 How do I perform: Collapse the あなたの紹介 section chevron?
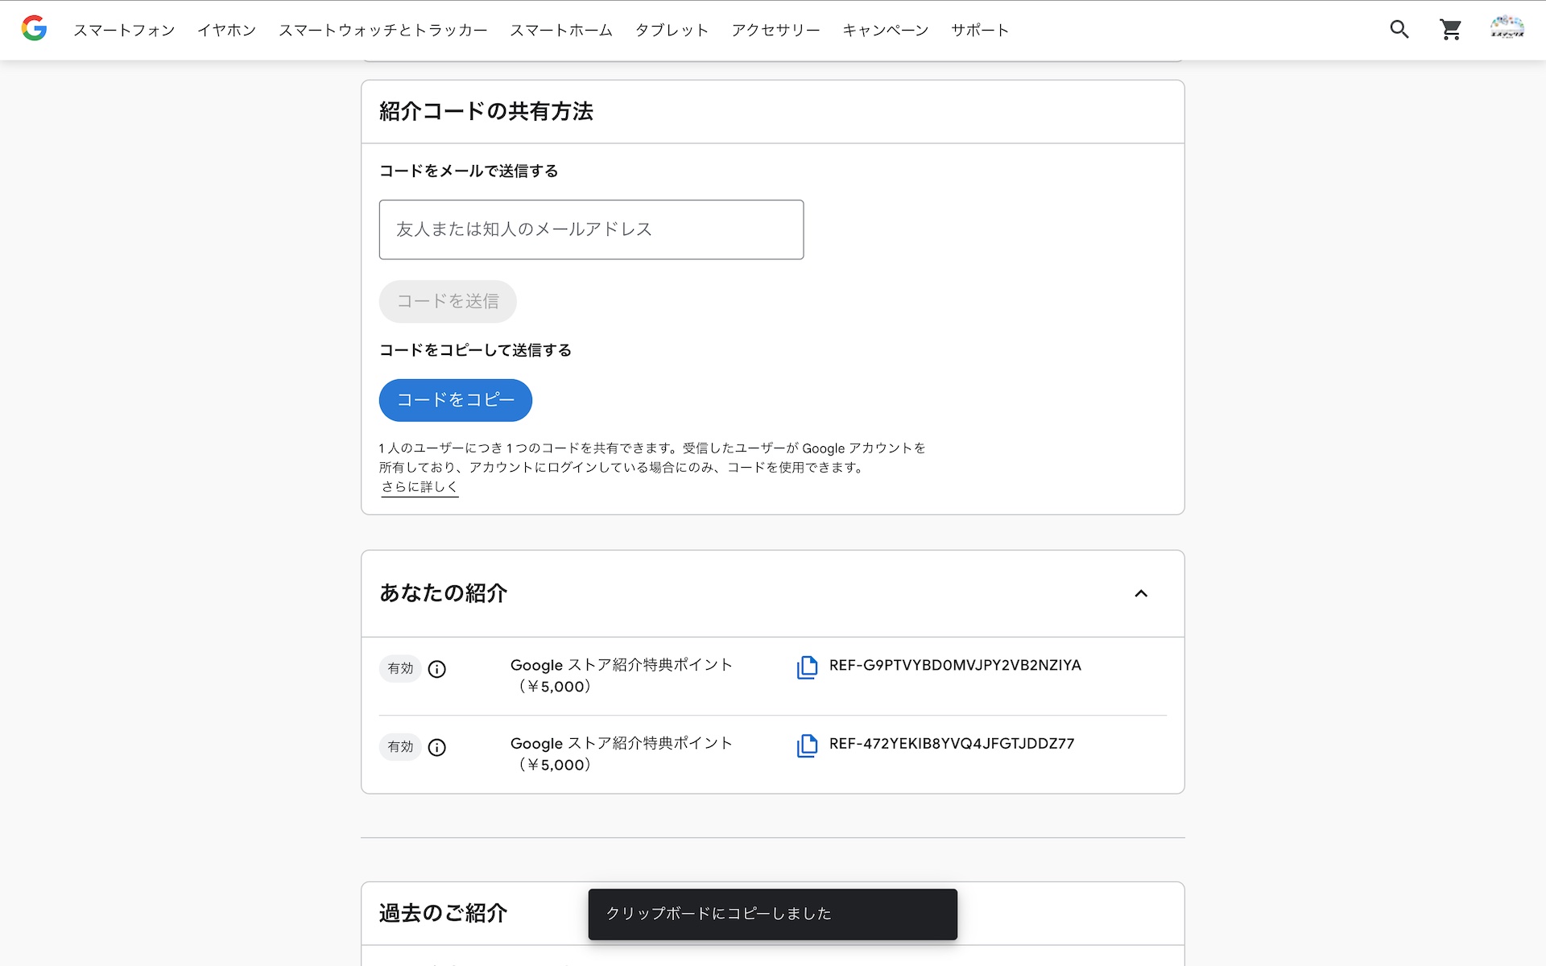coord(1141,593)
